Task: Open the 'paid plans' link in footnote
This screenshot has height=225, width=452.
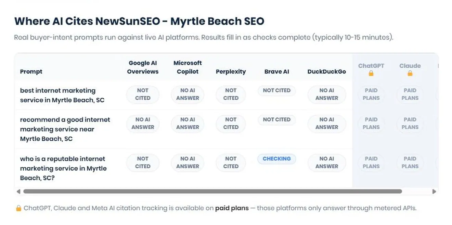Action: tap(232, 208)
